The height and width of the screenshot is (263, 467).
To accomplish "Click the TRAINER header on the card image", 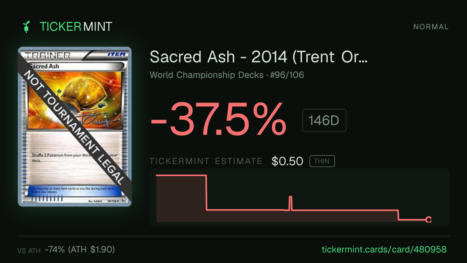I will (47, 55).
